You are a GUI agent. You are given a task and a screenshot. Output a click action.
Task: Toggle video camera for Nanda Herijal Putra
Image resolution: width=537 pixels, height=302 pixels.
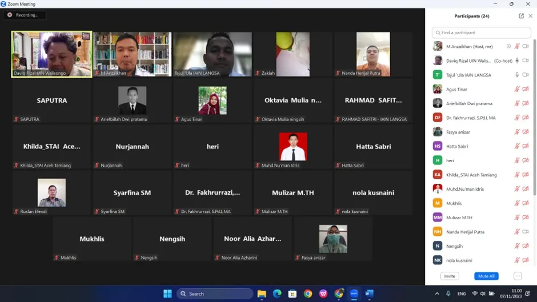click(526, 232)
